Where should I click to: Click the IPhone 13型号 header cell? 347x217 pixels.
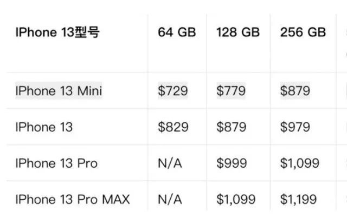click(57, 32)
